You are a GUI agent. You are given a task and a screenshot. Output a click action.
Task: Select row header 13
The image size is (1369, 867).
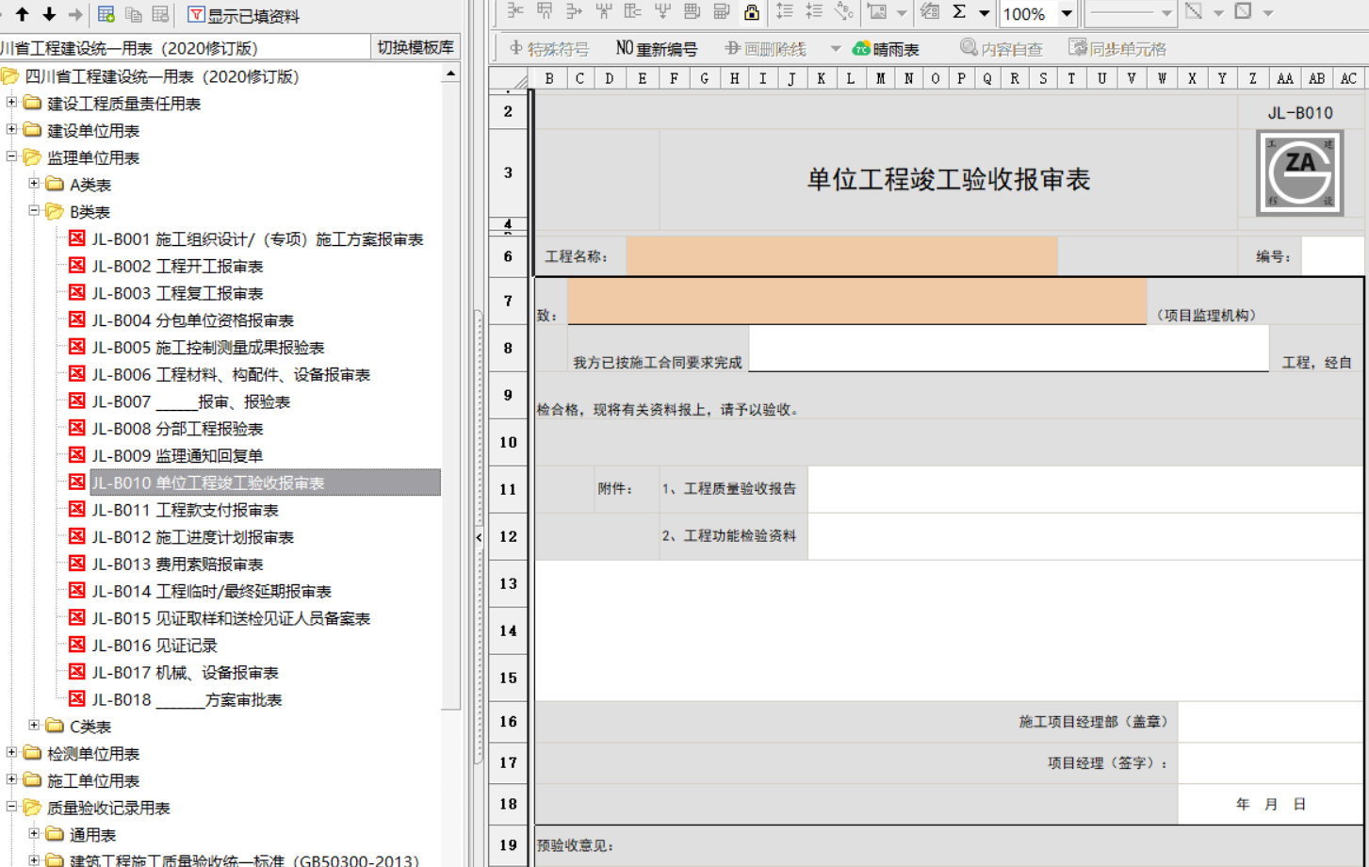pos(509,583)
